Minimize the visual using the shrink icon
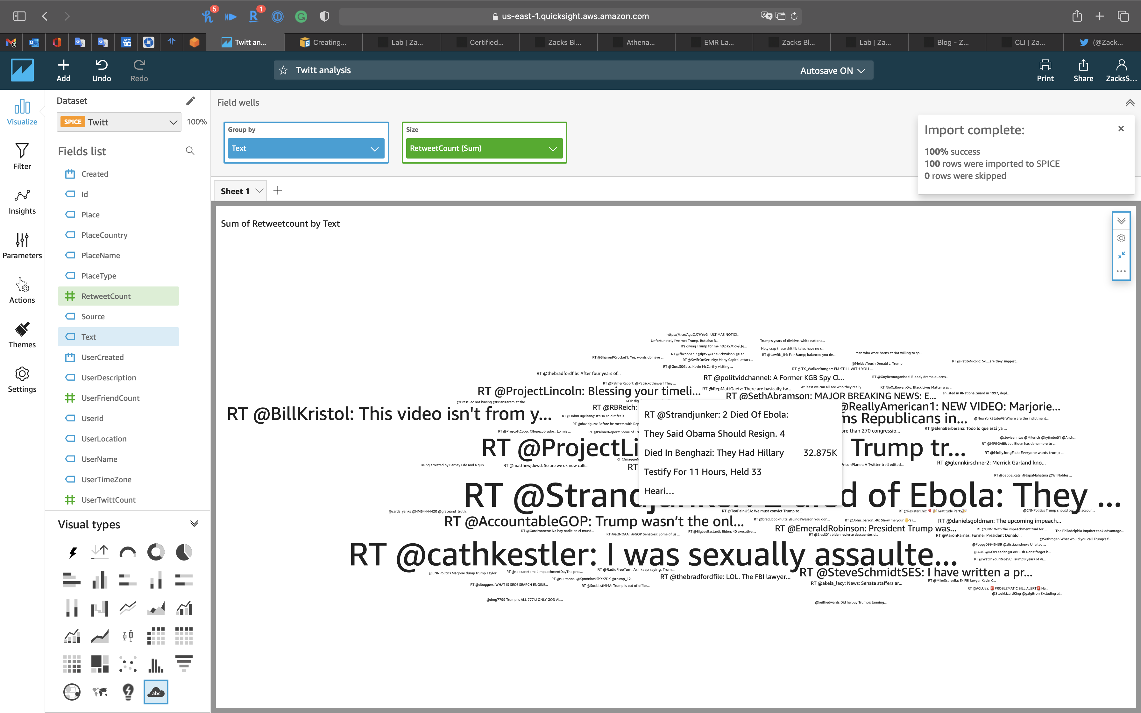The height and width of the screenshot is (713, 1141). tap(1121, 255)
